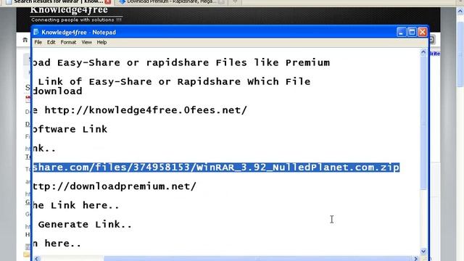464x261 pixels.
Task: Click Notepad horizontal scrollbar left arrow
Action: [x=37, y=259]
